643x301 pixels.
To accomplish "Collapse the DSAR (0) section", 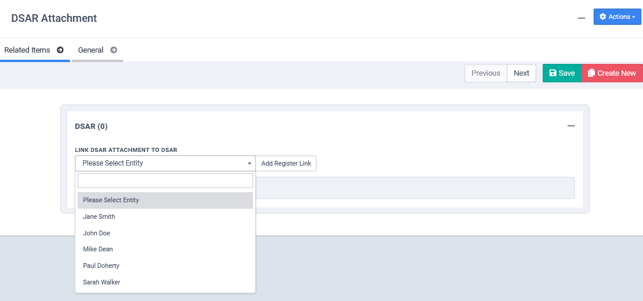I will [571, 126].
